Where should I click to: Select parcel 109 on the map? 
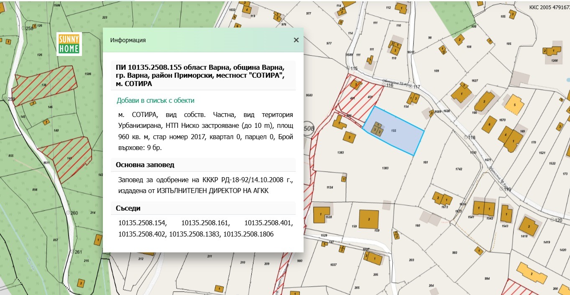437,71
